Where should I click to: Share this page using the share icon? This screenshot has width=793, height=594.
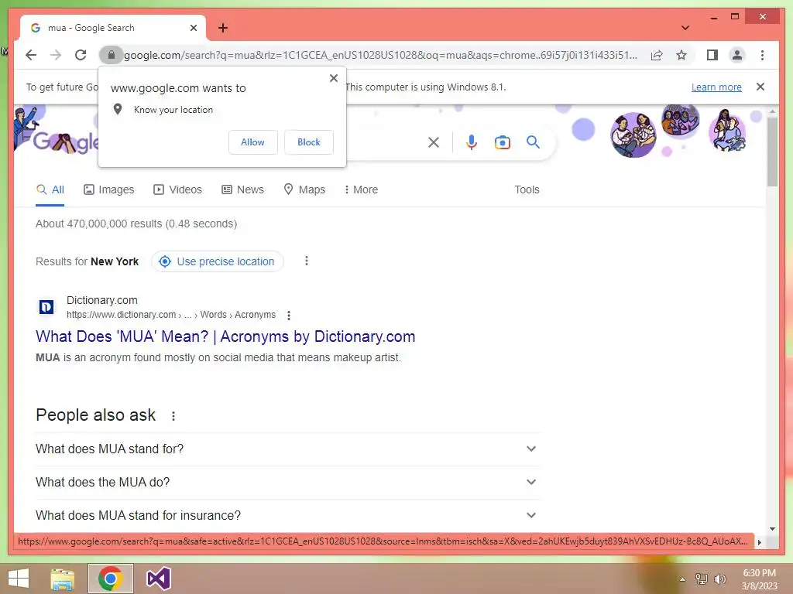coord(657,55)
